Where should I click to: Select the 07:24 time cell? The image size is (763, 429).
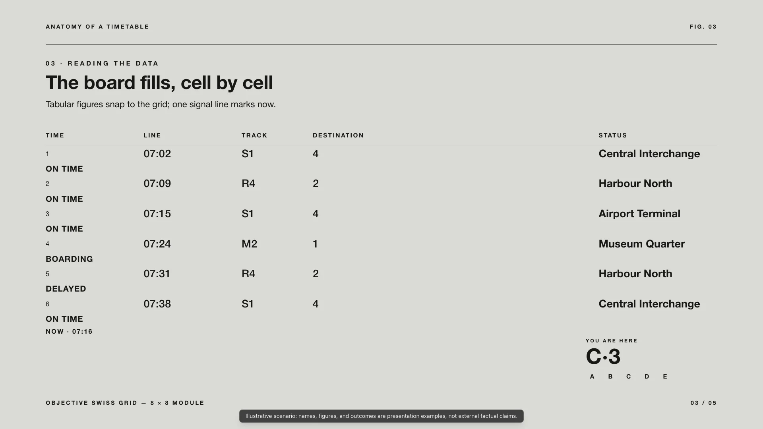tap(157, 244)
